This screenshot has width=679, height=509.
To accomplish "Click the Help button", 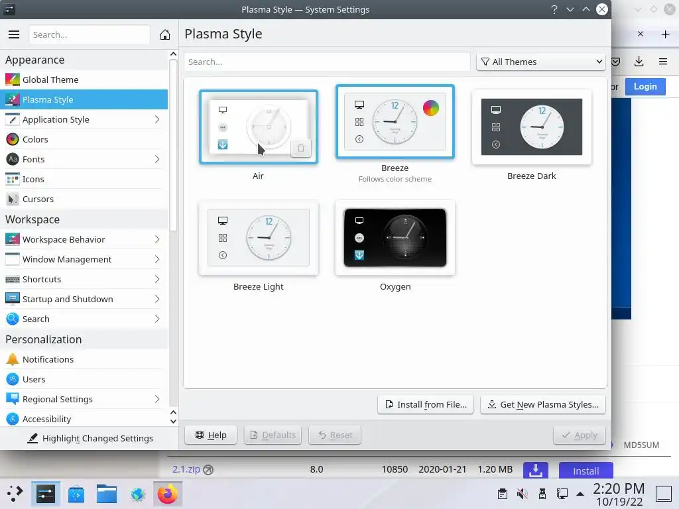I will click(x=211, y=435).
